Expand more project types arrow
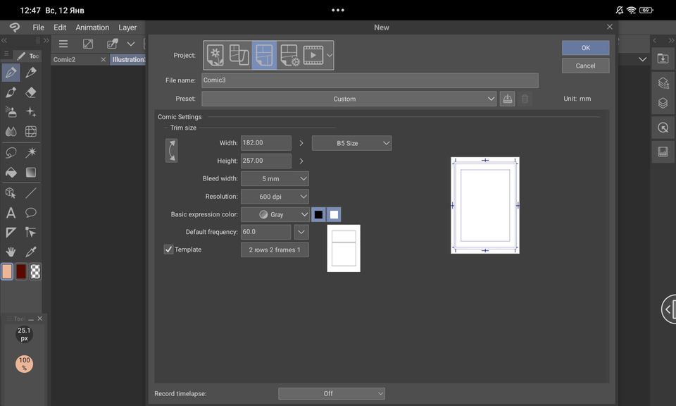 [x=330, y=55]
